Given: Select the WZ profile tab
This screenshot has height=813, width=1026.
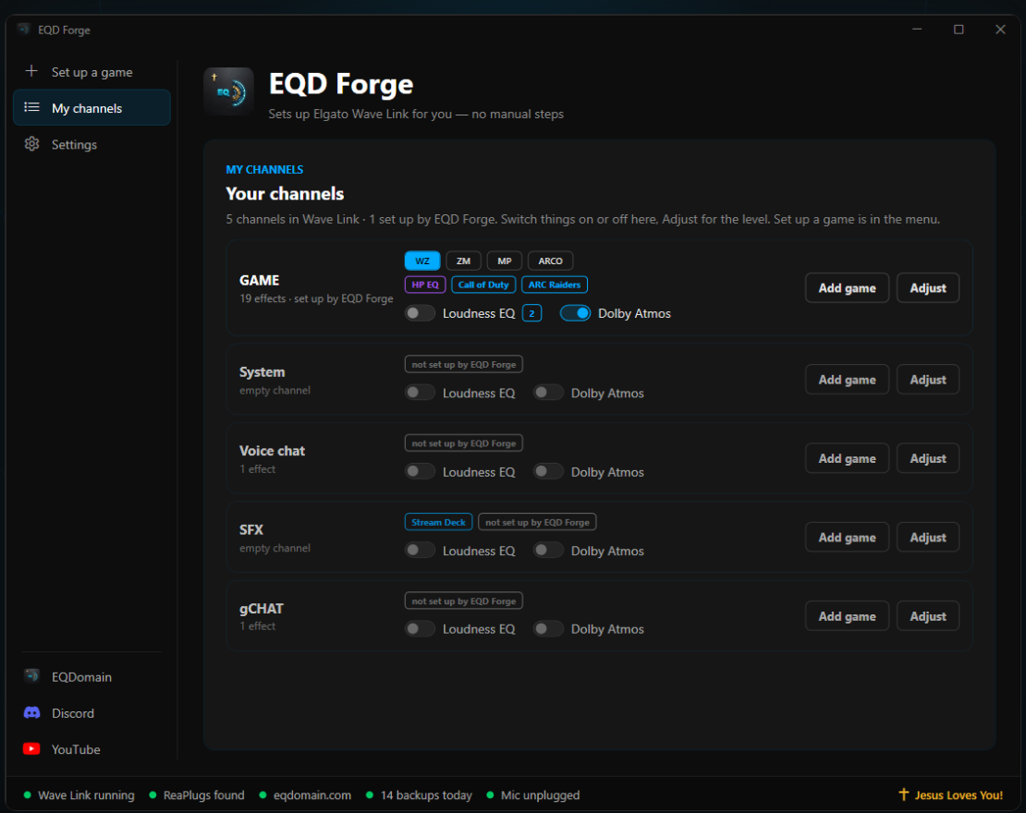Looking at the screenshot, I should [x=422, y=261].
